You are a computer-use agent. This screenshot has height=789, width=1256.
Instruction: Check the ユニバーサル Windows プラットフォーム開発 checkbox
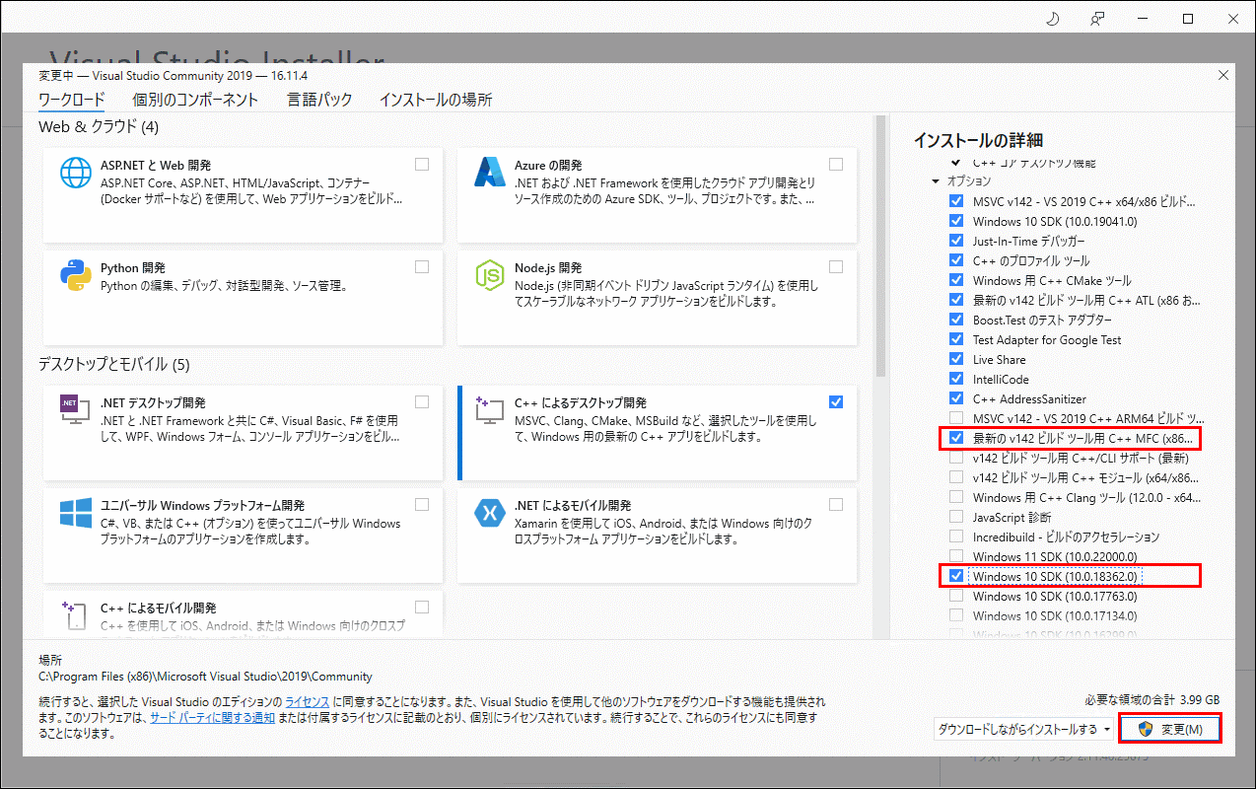click(x=422, y=504)
